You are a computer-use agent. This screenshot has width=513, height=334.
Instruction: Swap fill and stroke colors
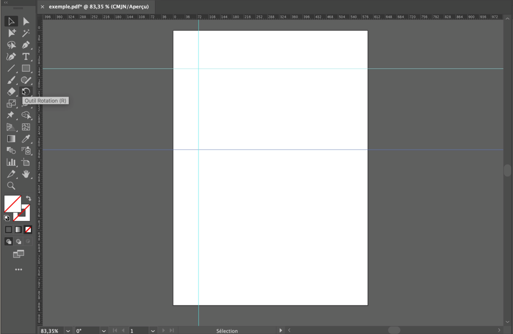28,198
